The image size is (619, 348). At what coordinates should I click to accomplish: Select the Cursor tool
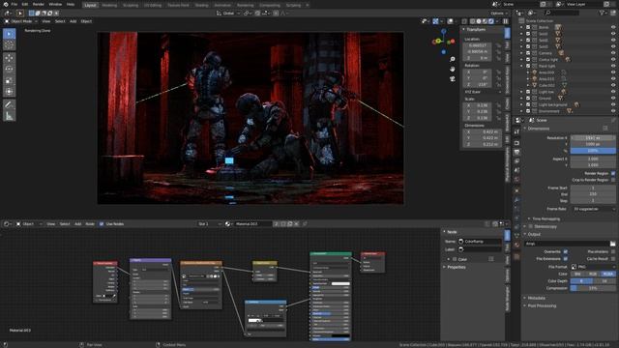click(x=9, y=45)
